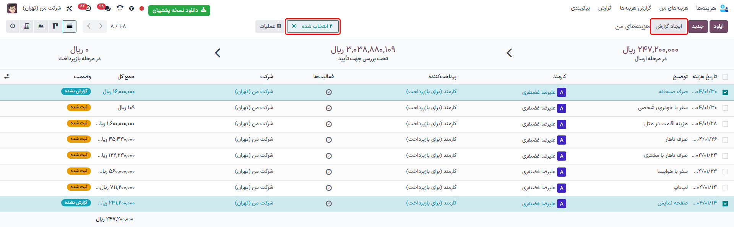Open the گزارش هزینه‌ها menu
734x227 pixels.
click(635, 8)
